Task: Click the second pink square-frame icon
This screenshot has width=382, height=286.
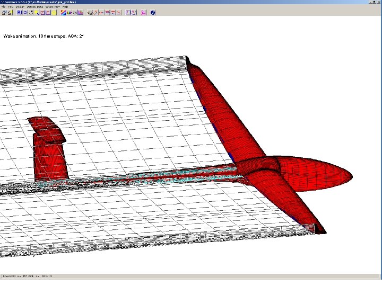Action: (48, 12)
